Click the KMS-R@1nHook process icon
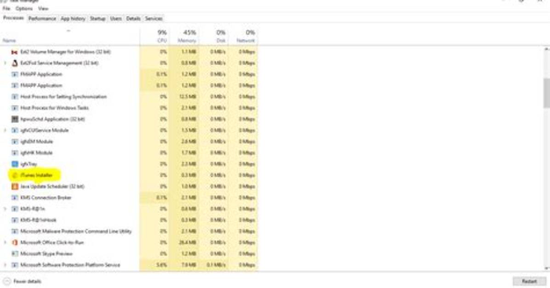 (14, 220)
